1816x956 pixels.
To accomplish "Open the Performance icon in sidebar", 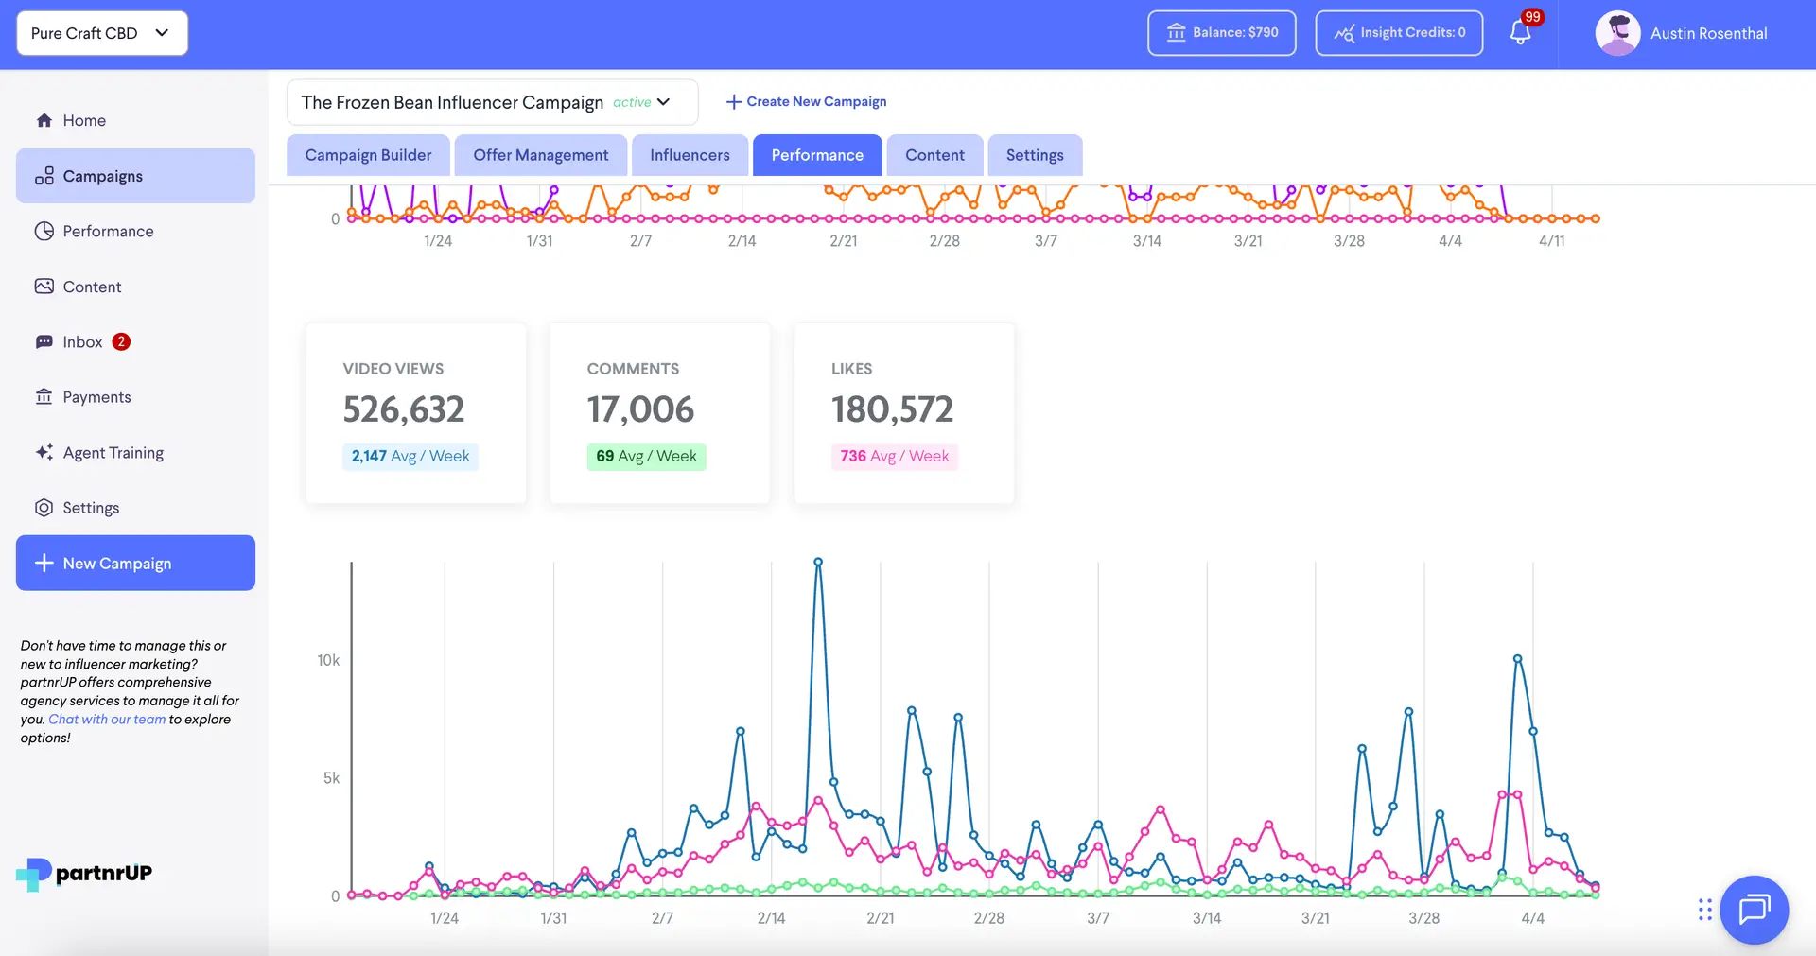I will click(x=44, y=231).
